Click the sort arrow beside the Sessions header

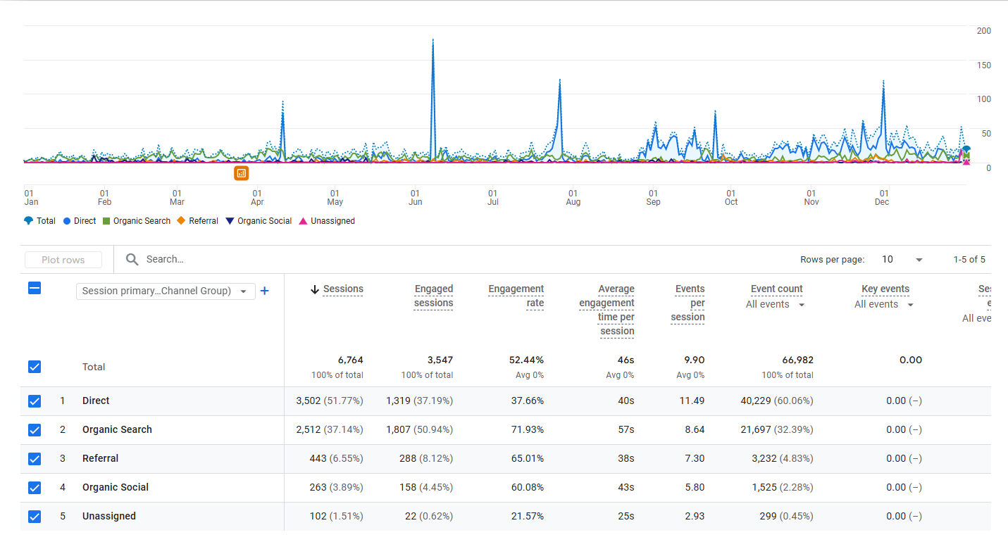(x=315, y=289)
